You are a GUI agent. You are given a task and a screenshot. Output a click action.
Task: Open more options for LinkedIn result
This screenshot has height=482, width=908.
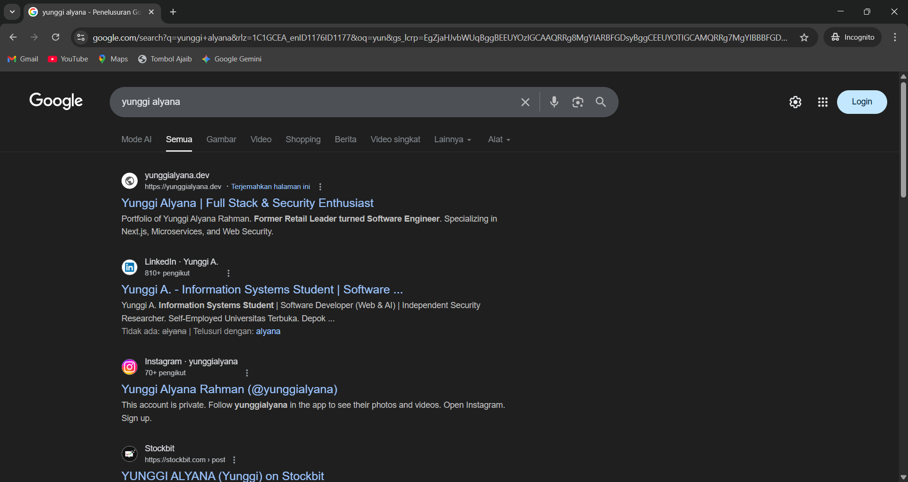coord(228,273)
